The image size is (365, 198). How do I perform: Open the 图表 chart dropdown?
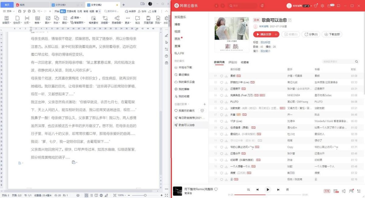tap(75, 18)
